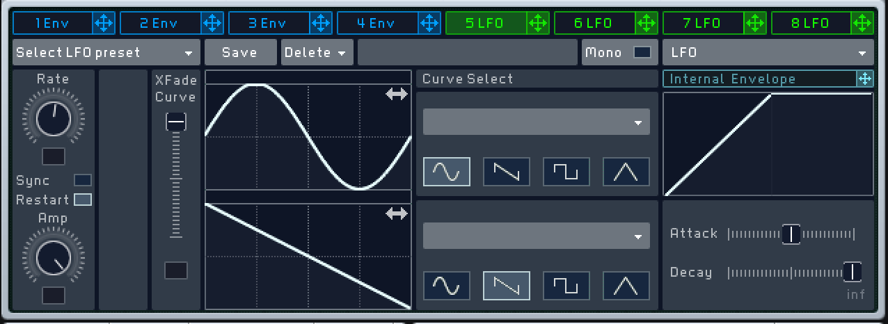Switch to the 6 LFO tab

pyautogui.click(x=595, y=23)
